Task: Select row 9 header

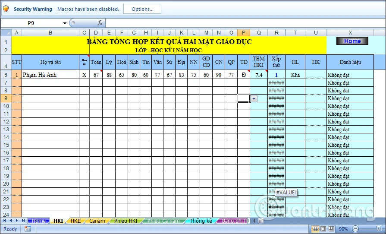Action: point(6,98)
